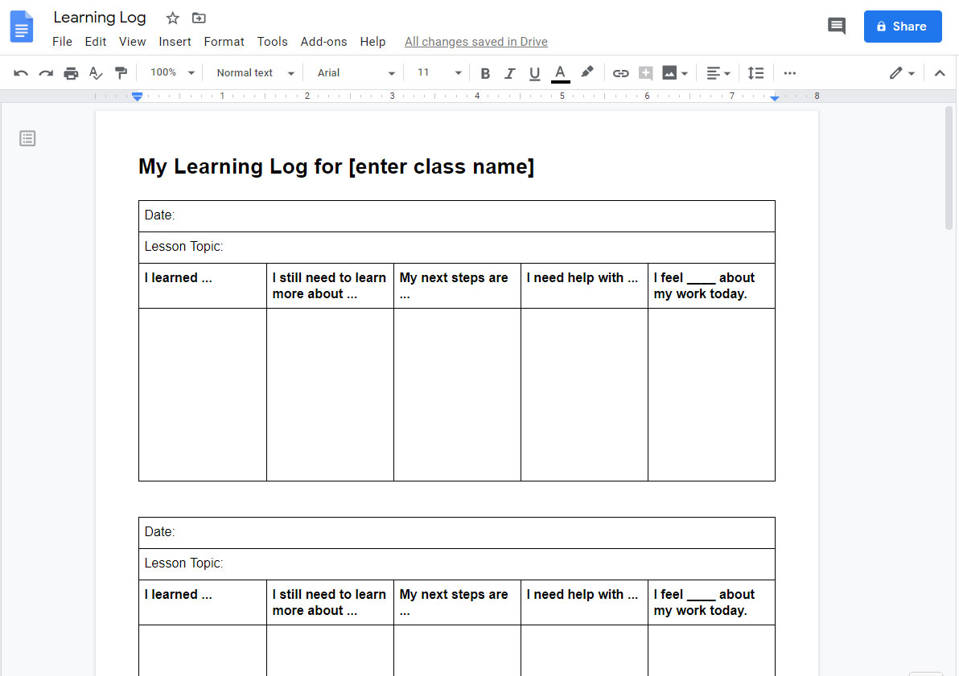Screen dimensions: 959x676
Task: Toggle bold formatting
Action: (485, 72)
